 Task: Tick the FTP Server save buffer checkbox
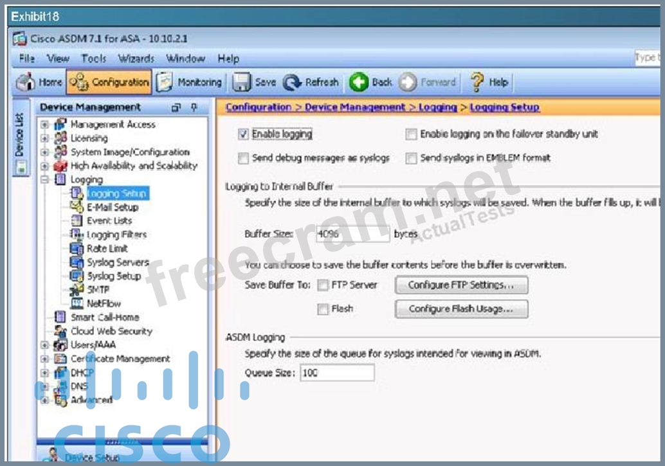click(323, 285)
